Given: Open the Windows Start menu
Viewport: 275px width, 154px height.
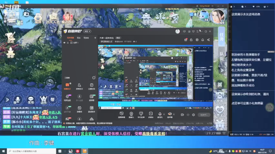Looking at the screenshot, I should tap(3, 151).
